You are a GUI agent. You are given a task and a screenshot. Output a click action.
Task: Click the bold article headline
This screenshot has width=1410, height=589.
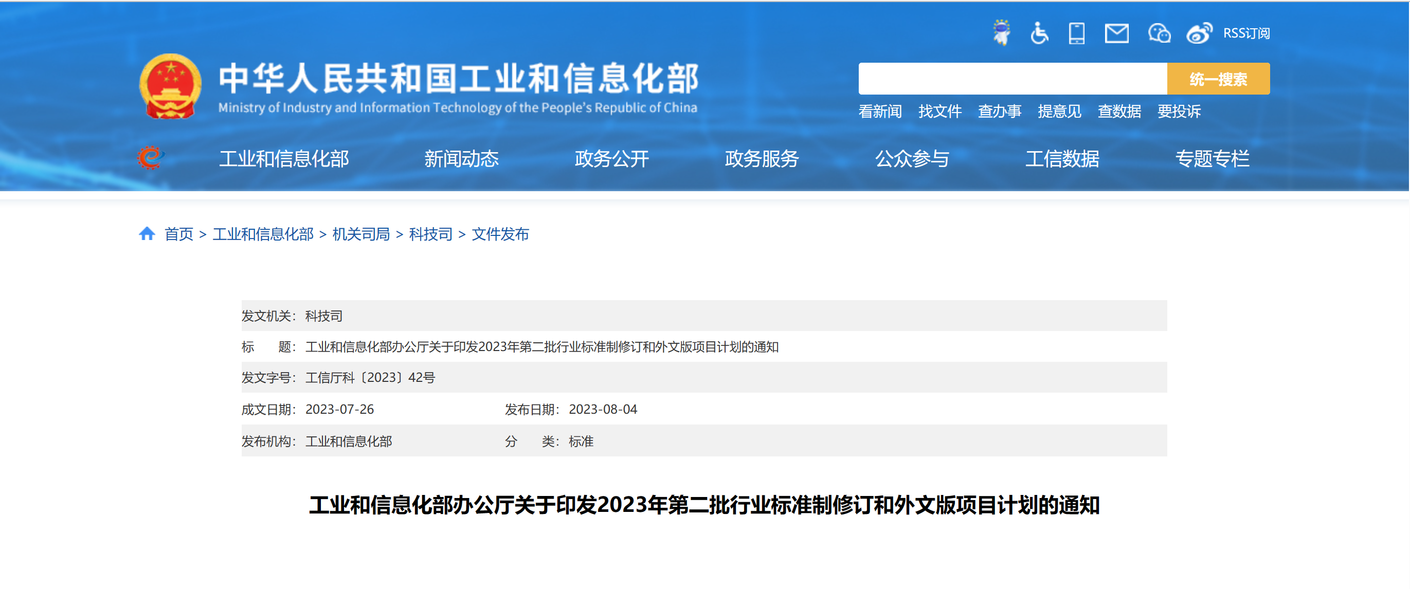click(x=704, y=504)
